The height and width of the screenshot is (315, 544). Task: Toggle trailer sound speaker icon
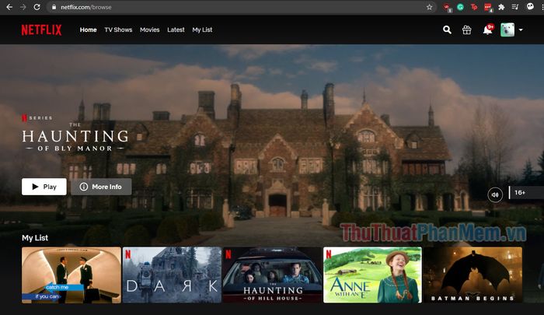[x=495, y=195]
